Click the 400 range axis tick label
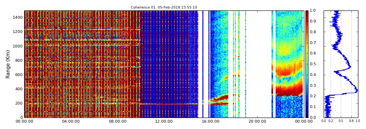Viewport: 366px width, 129px height. (19, 89)
